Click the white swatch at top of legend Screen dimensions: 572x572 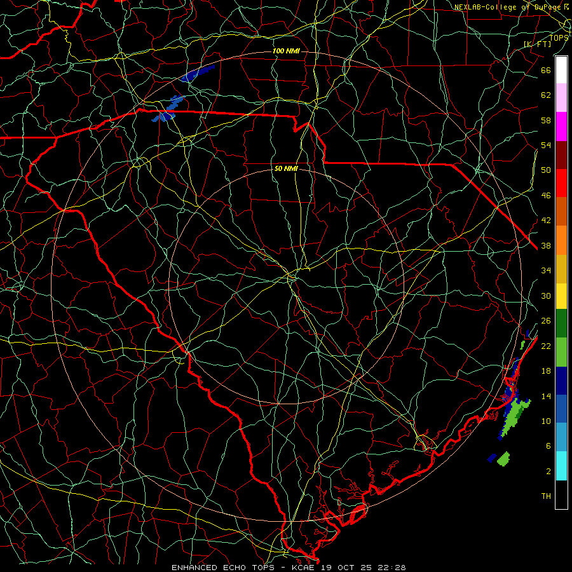[x=561, y=70]
